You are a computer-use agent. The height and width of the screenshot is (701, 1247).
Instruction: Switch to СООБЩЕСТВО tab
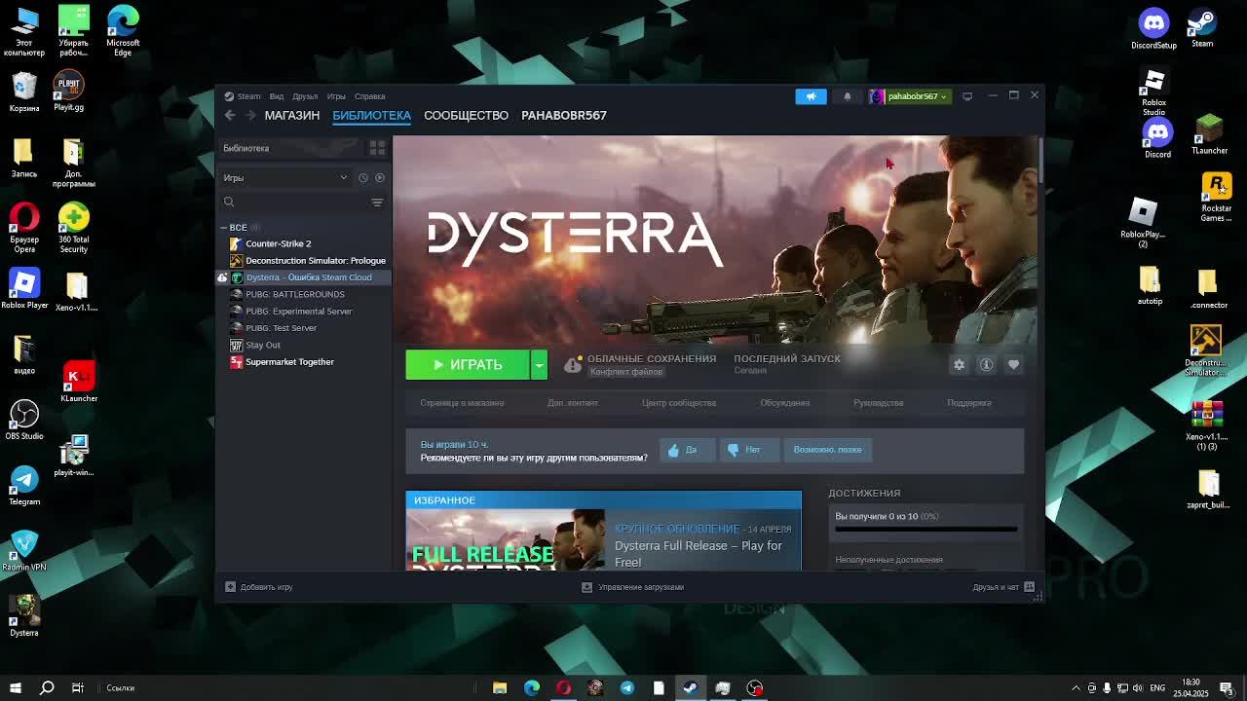pos(466,115)
